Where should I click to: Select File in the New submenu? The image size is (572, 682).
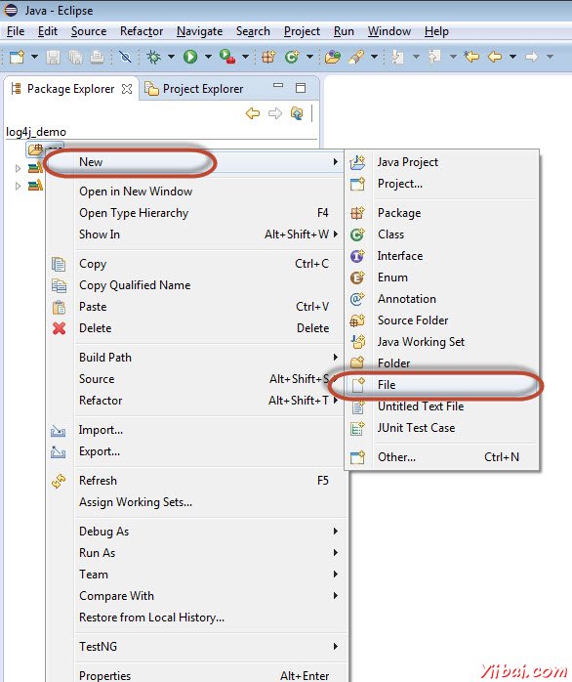[442, 385]
